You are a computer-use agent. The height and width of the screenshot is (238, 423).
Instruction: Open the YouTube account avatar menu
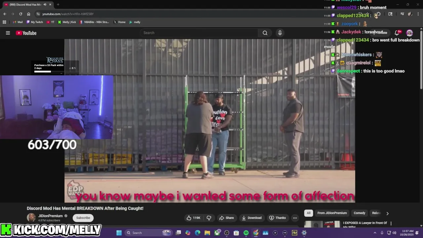coord(409,32)
